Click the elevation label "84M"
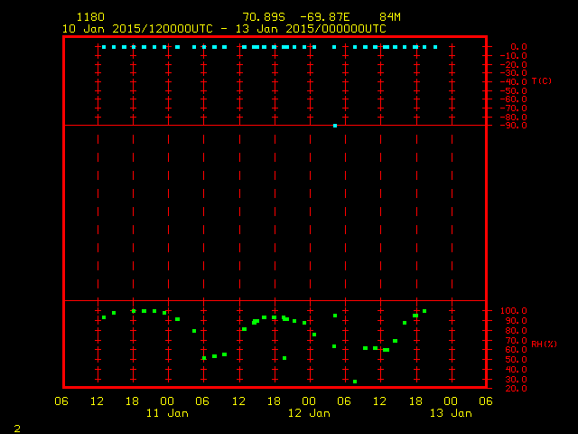Image resolution: width=578 pixels, height=434 pixels. coord(390,17)
